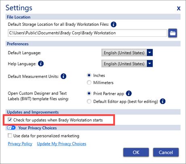Click the Open Custom Designer and Text label
Screen dimensions: 186x164
(x=38, y=96)
